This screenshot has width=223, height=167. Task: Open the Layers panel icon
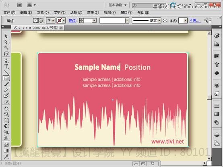(217, 135)
